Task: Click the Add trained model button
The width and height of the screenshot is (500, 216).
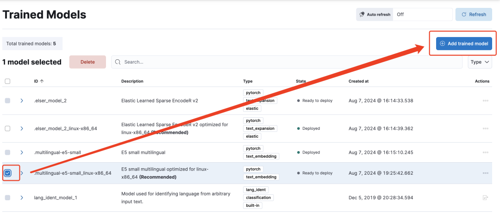Action: point(464,44)
